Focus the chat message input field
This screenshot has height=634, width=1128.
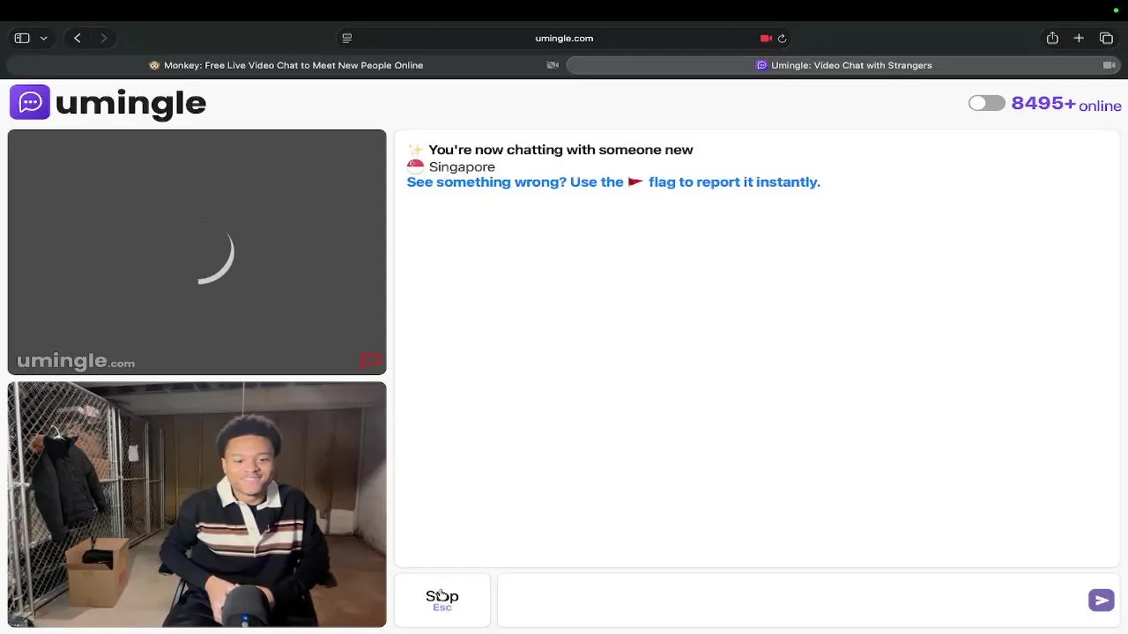point(793,600)
